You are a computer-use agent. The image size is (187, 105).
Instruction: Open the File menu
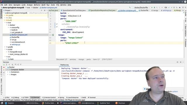pyautogui.click(x=2, y=5)
